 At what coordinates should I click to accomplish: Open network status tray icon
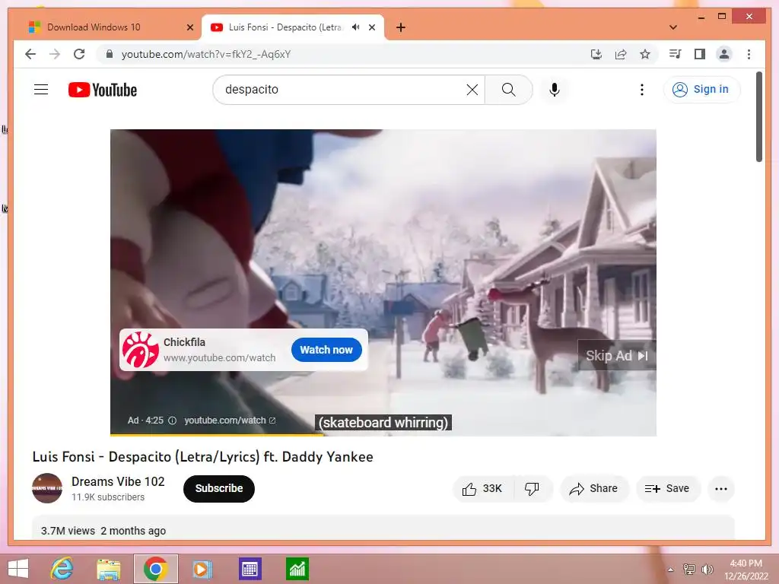(x=689, y=569)
